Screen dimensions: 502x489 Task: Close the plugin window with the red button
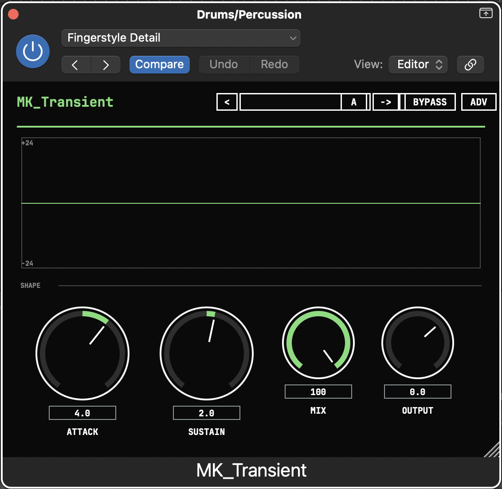[x=13, y=14]
